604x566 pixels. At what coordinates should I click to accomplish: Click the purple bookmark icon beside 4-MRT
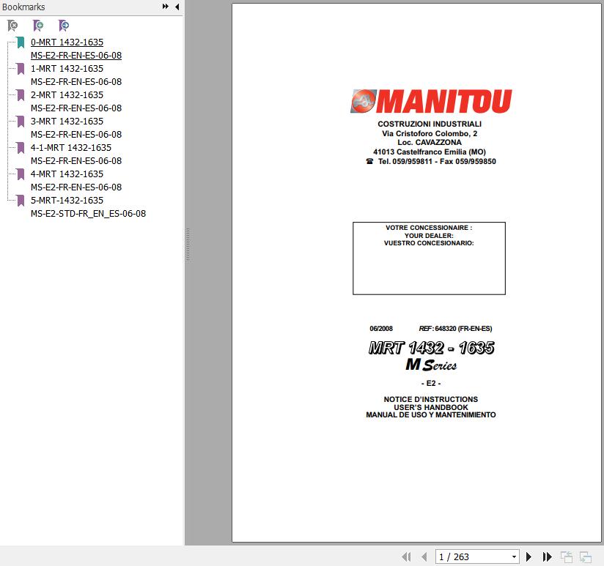pyautogui.click(x=21, y=174)
